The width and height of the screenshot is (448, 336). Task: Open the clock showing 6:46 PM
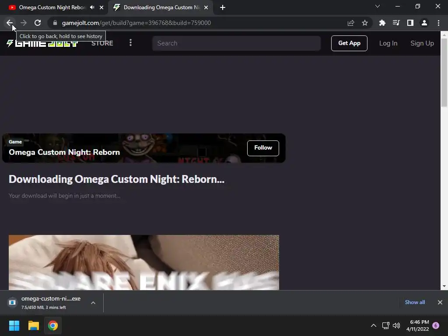(417, 325)
